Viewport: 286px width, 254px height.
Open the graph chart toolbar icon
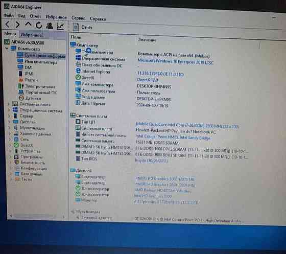(x=60, y=26)
